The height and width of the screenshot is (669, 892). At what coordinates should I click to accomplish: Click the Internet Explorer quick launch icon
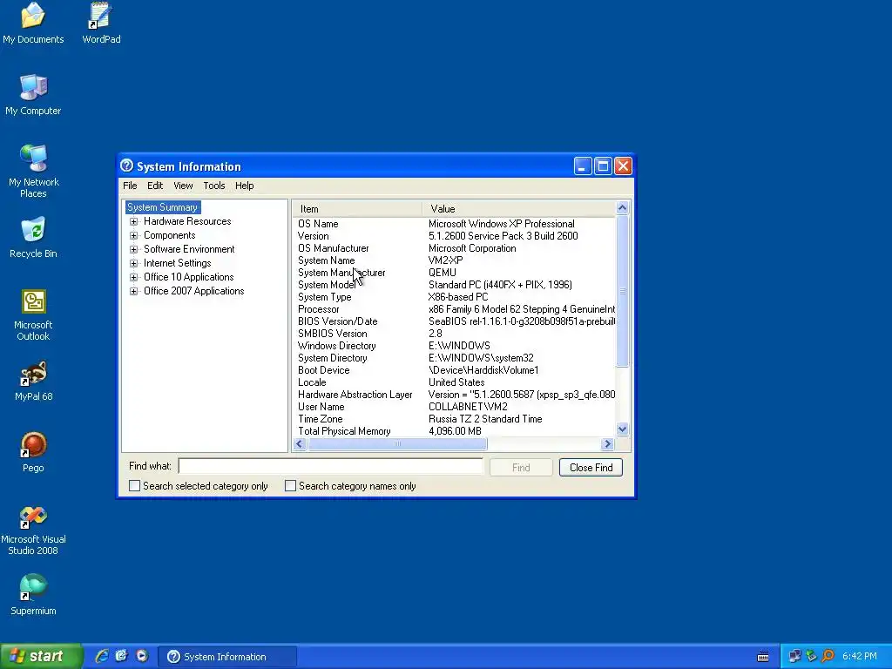pyautogui.click(x=102, y=656)
